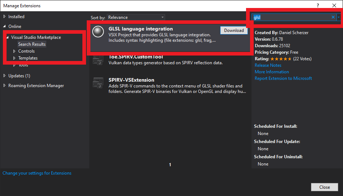Click the SPIRV-VSExtension icon

tap(98, 83)
